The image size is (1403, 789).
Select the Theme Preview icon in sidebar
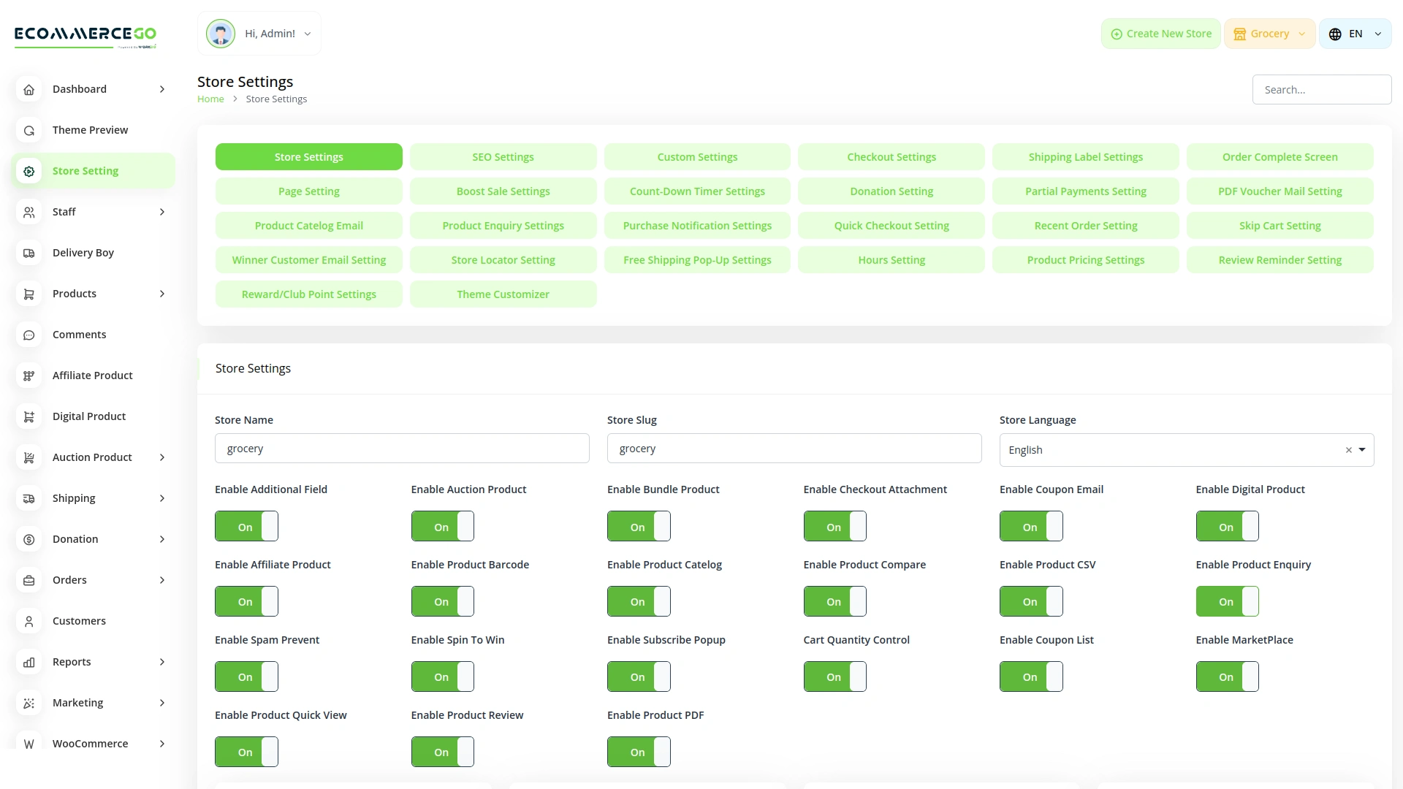(x=28, y=130)
